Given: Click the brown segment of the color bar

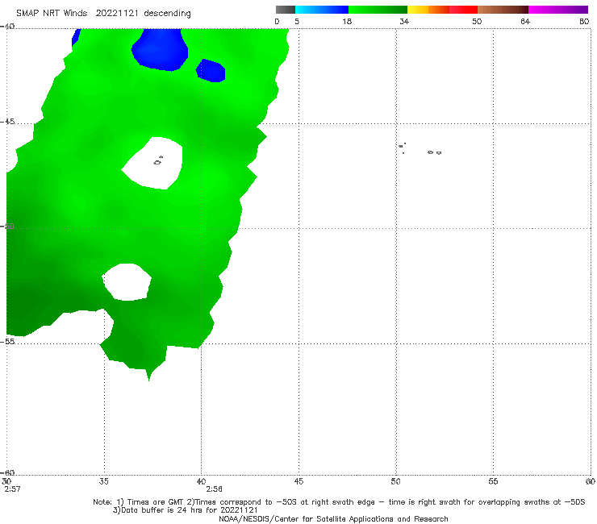Looking at the screenshot, I should [503, 10].
